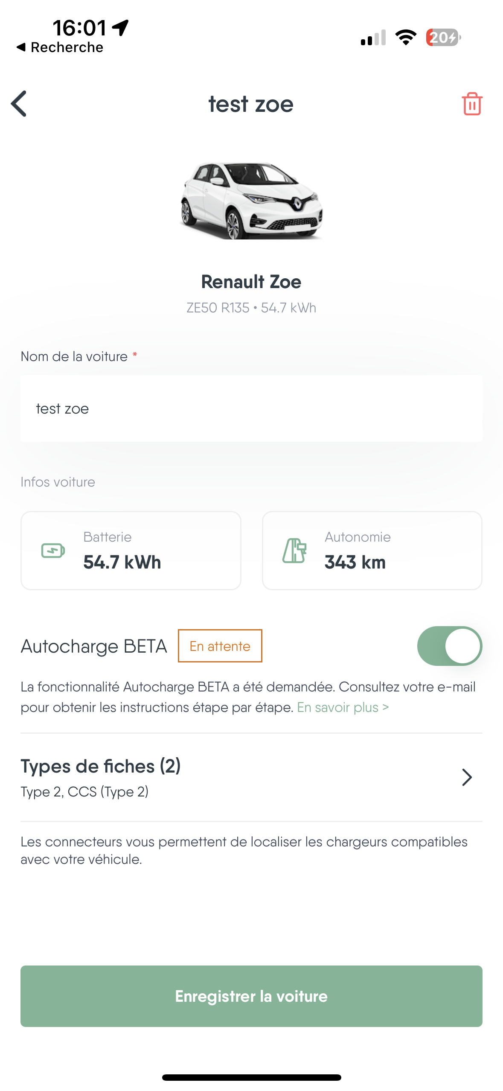Expand Types de fiches with right chevron
The height and width of the screenshot is (1091, 503).
(x=467, y=777)
